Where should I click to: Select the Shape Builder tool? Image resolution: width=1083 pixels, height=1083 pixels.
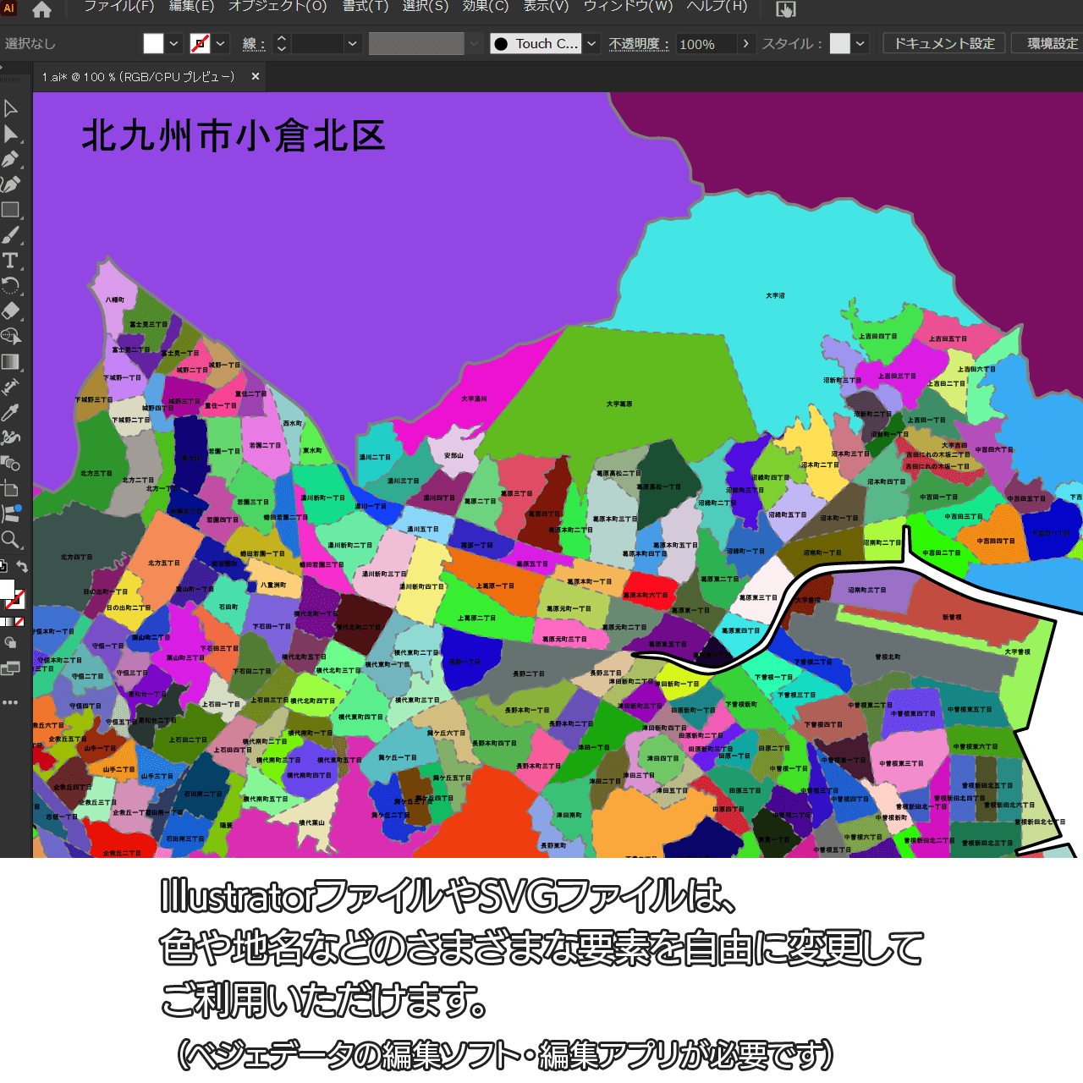click(11, 336)
